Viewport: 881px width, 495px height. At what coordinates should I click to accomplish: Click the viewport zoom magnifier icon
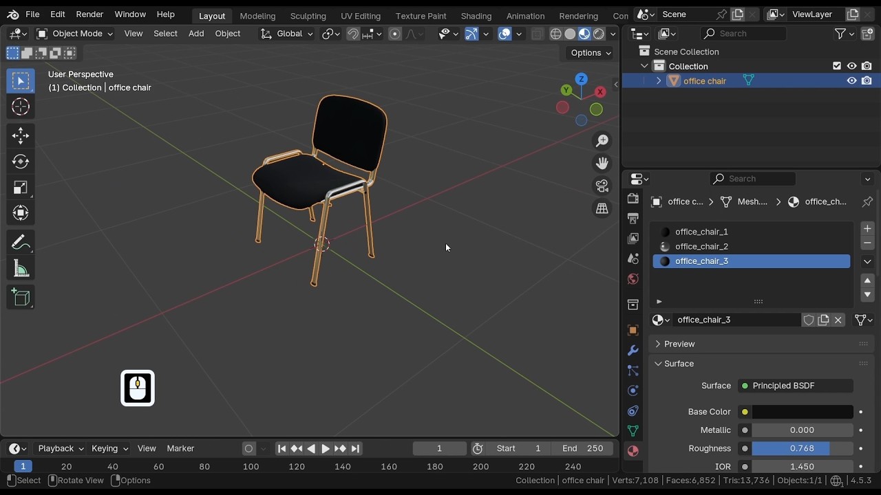pos(602,141)
